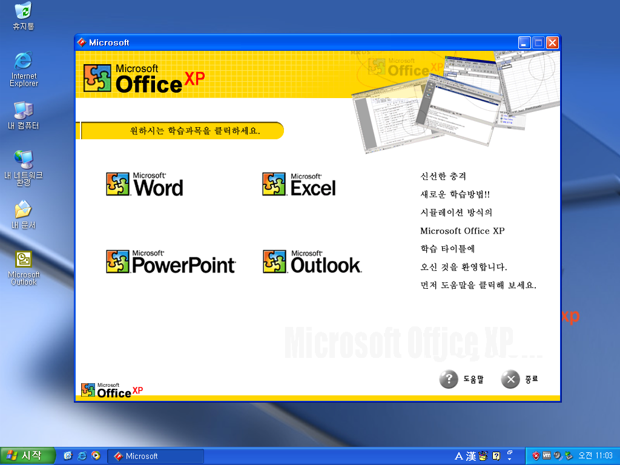Launch Windows Media Player from quick launch
620x465 pixels.
click(96, 456)
